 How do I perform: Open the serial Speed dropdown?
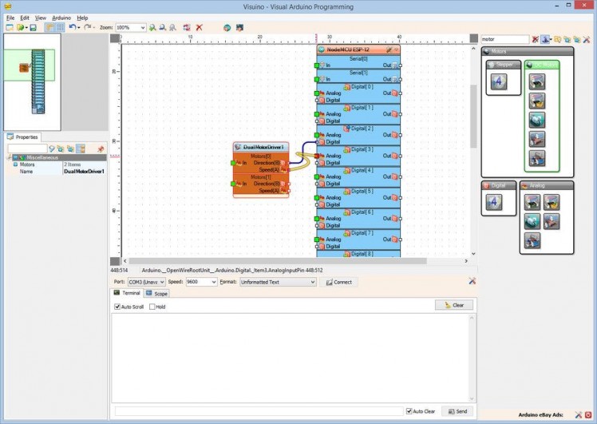click(x=213, y=282)
